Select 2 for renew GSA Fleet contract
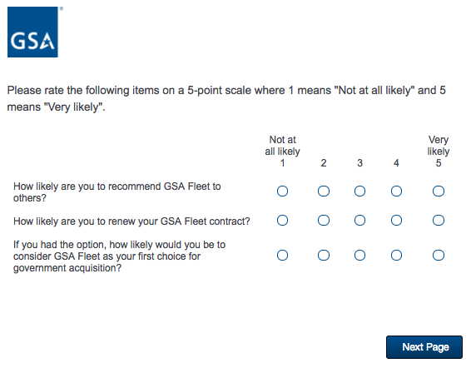This screenshot has width=471, height=368. point(324,221)
